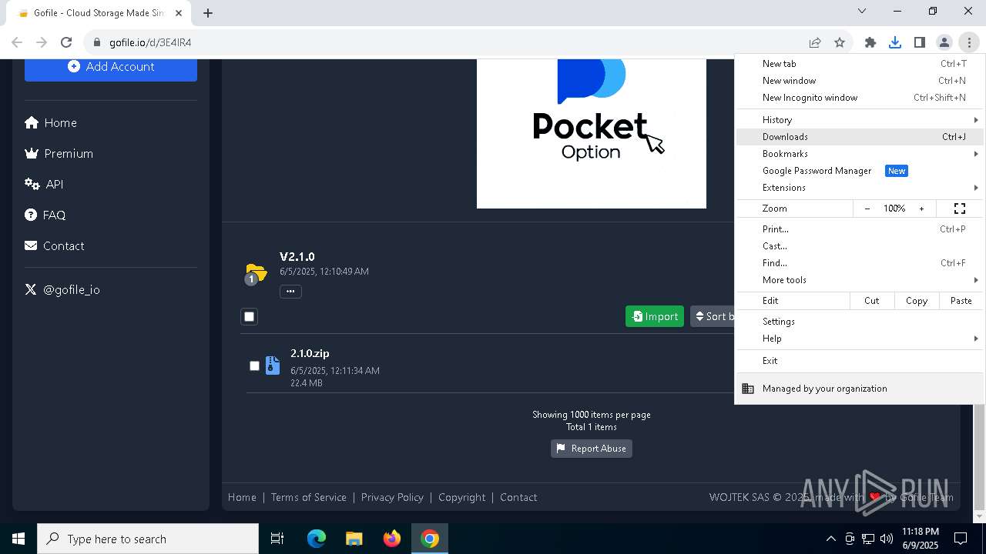The image size is (986, 554).
Task: Expand the Help submenu
Action: point(860,339)
